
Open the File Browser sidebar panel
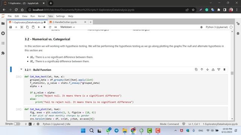(x=3, y=23)
